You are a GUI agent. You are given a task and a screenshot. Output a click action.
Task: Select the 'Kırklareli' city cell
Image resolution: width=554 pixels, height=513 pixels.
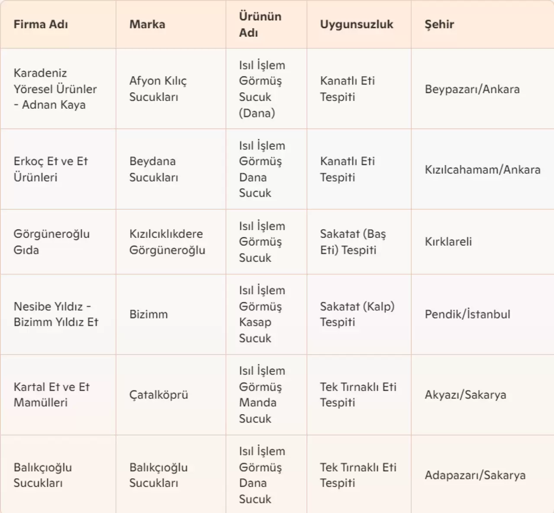point(448,242)
